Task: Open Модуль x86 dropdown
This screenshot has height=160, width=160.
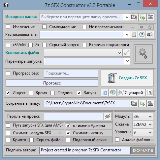Action: click(143, 117)
